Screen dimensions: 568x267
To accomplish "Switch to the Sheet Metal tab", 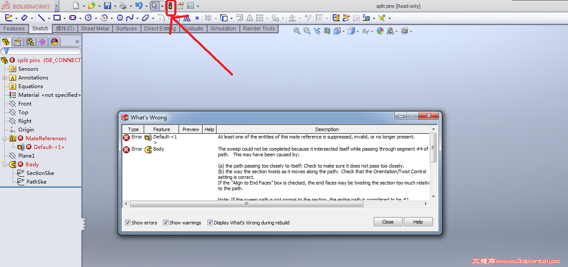I will point(95,29).
